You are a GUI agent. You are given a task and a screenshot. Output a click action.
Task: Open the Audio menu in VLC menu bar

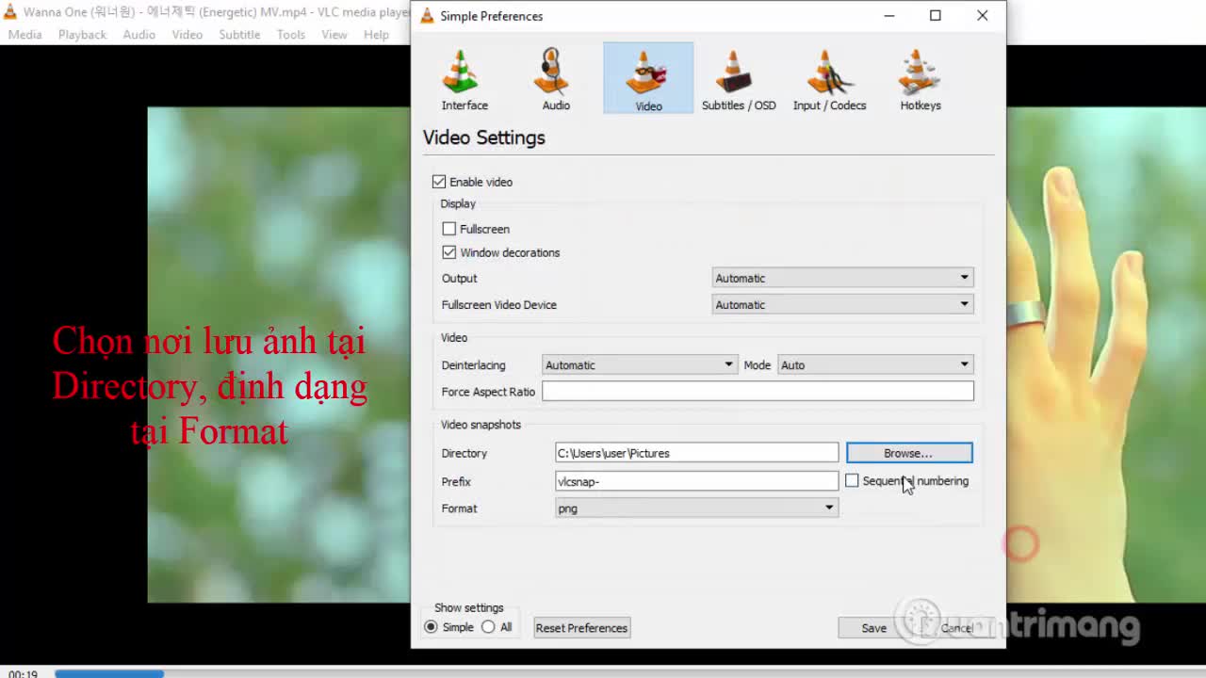click(139, 34)
